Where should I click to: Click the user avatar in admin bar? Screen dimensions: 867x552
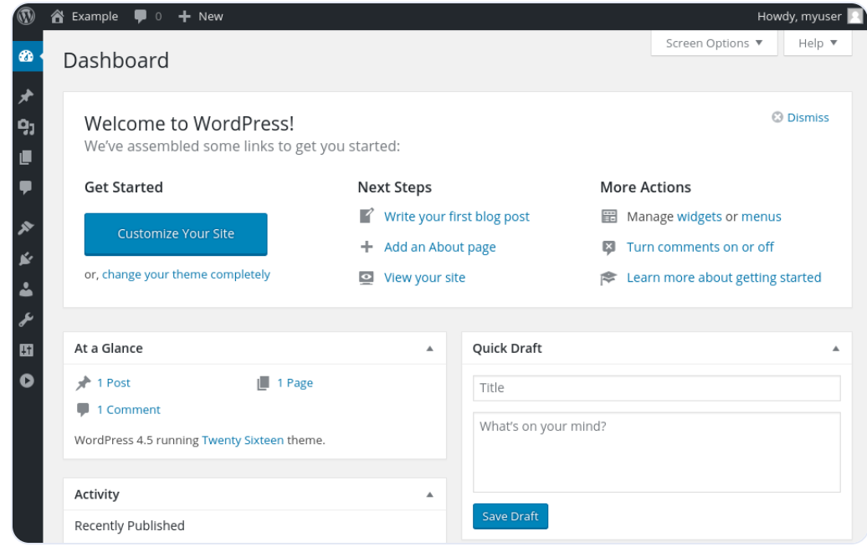click(x=854, y=17)
